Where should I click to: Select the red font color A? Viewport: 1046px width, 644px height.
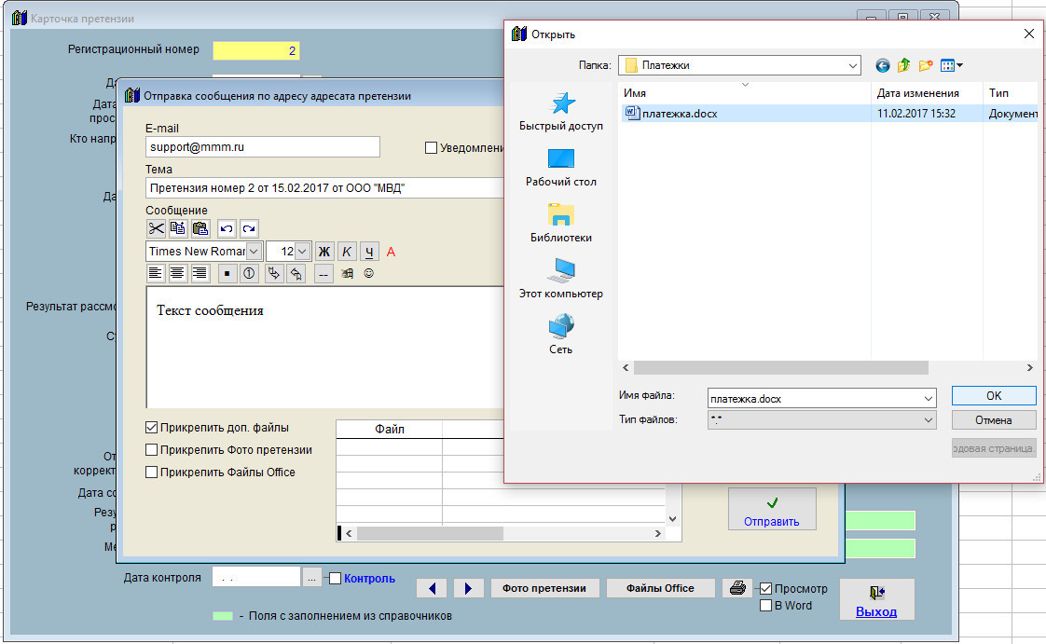pyautogui.click(x=391, y=252)
